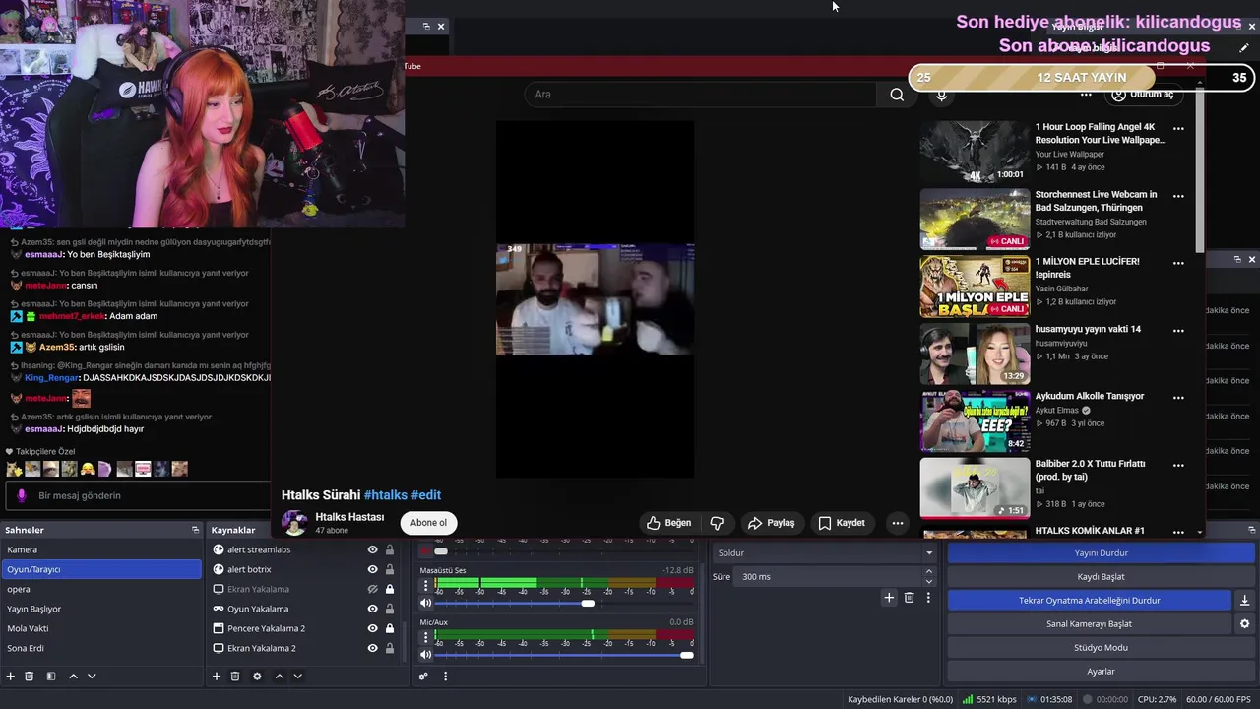This screenshot has width=1260, height=709.
Task: Move the selected source down
Action: 297,677
